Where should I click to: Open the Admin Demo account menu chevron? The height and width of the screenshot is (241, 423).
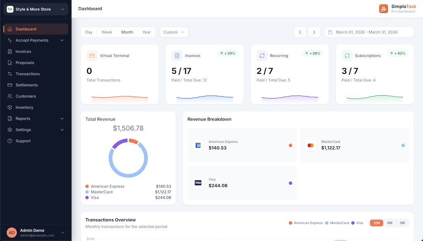click(63, 233)
